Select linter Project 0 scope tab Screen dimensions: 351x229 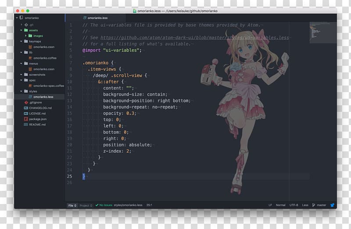point(86,205)
